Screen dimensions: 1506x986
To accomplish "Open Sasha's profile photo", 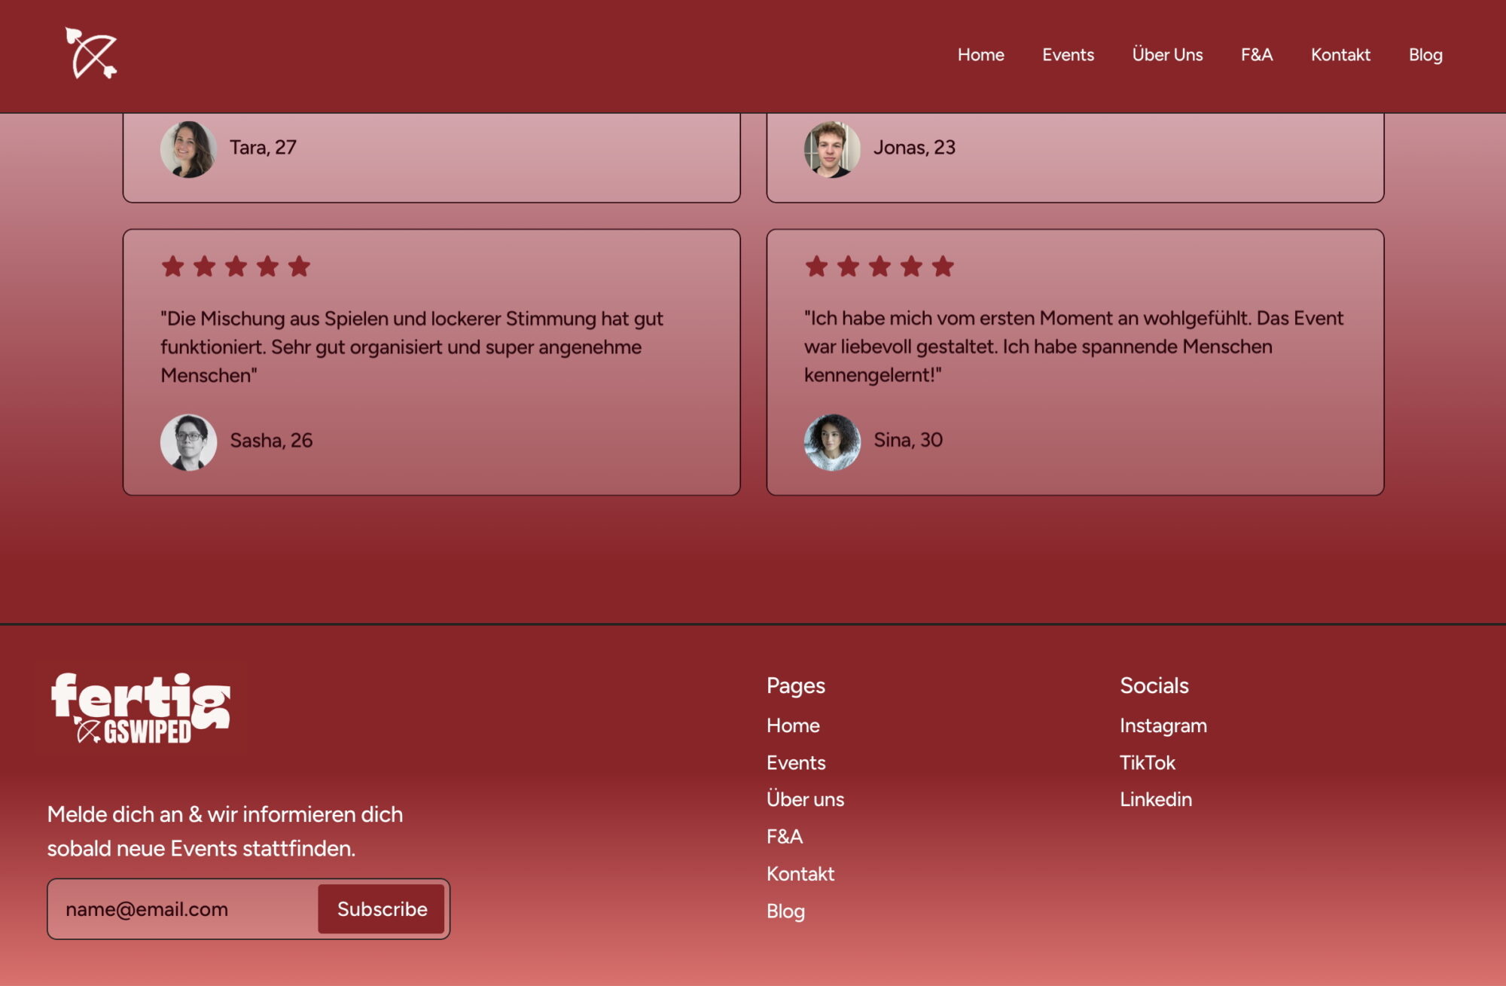I will click(x=189, y=442).
